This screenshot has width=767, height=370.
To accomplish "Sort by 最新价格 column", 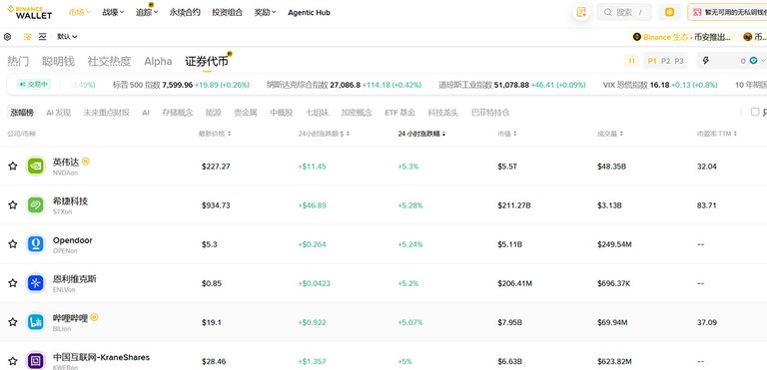I will pos(215,134).
